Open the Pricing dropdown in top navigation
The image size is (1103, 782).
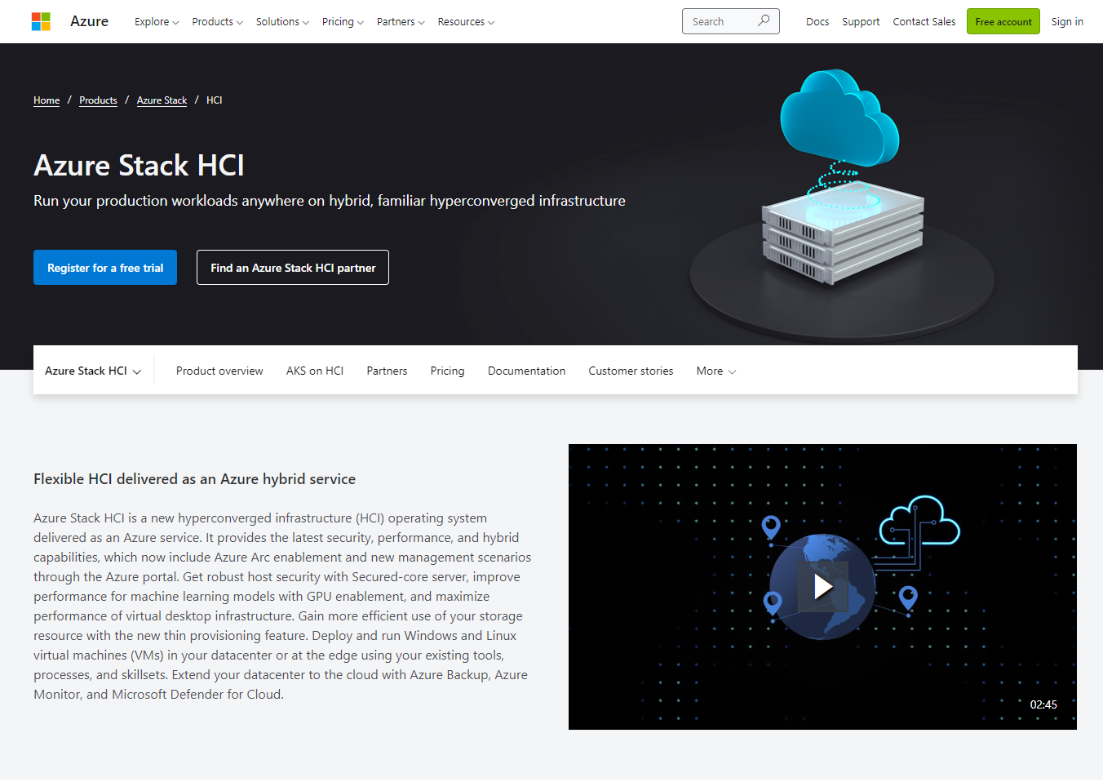[x=343, y=22]
